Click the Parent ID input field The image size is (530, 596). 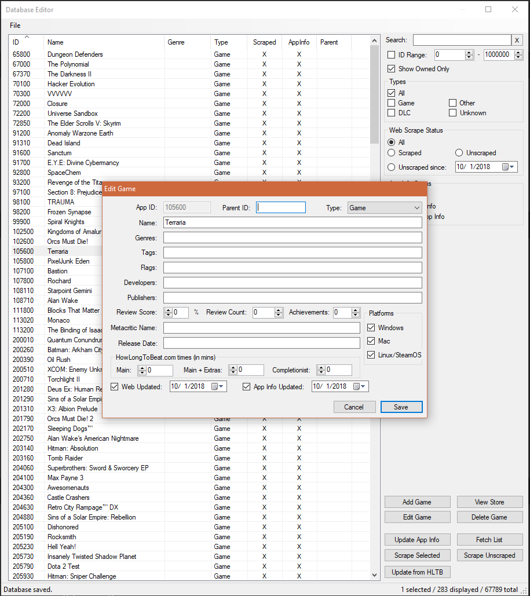point(280,207)
